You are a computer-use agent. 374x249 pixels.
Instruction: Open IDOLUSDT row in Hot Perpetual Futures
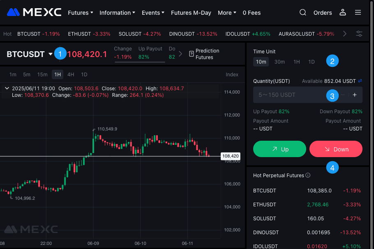tap(307, 246)
